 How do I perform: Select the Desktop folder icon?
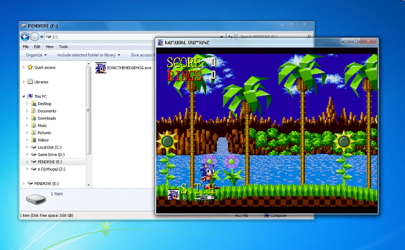click(34, 104)
